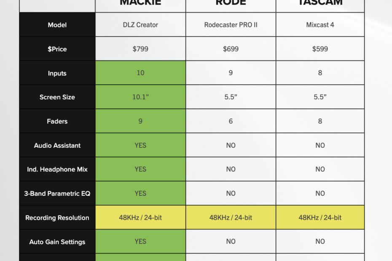Click the Rodecaster PRO II cell

click(x=231, y=25)
